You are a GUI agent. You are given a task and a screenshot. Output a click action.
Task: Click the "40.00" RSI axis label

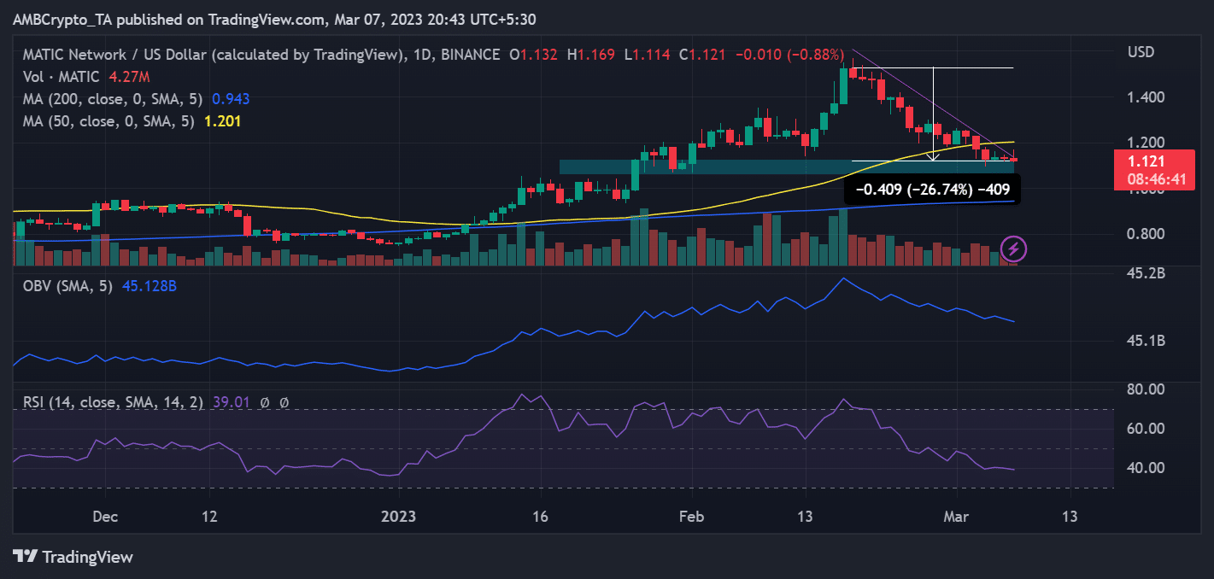pyautogui.click(x=1147, y=468)
